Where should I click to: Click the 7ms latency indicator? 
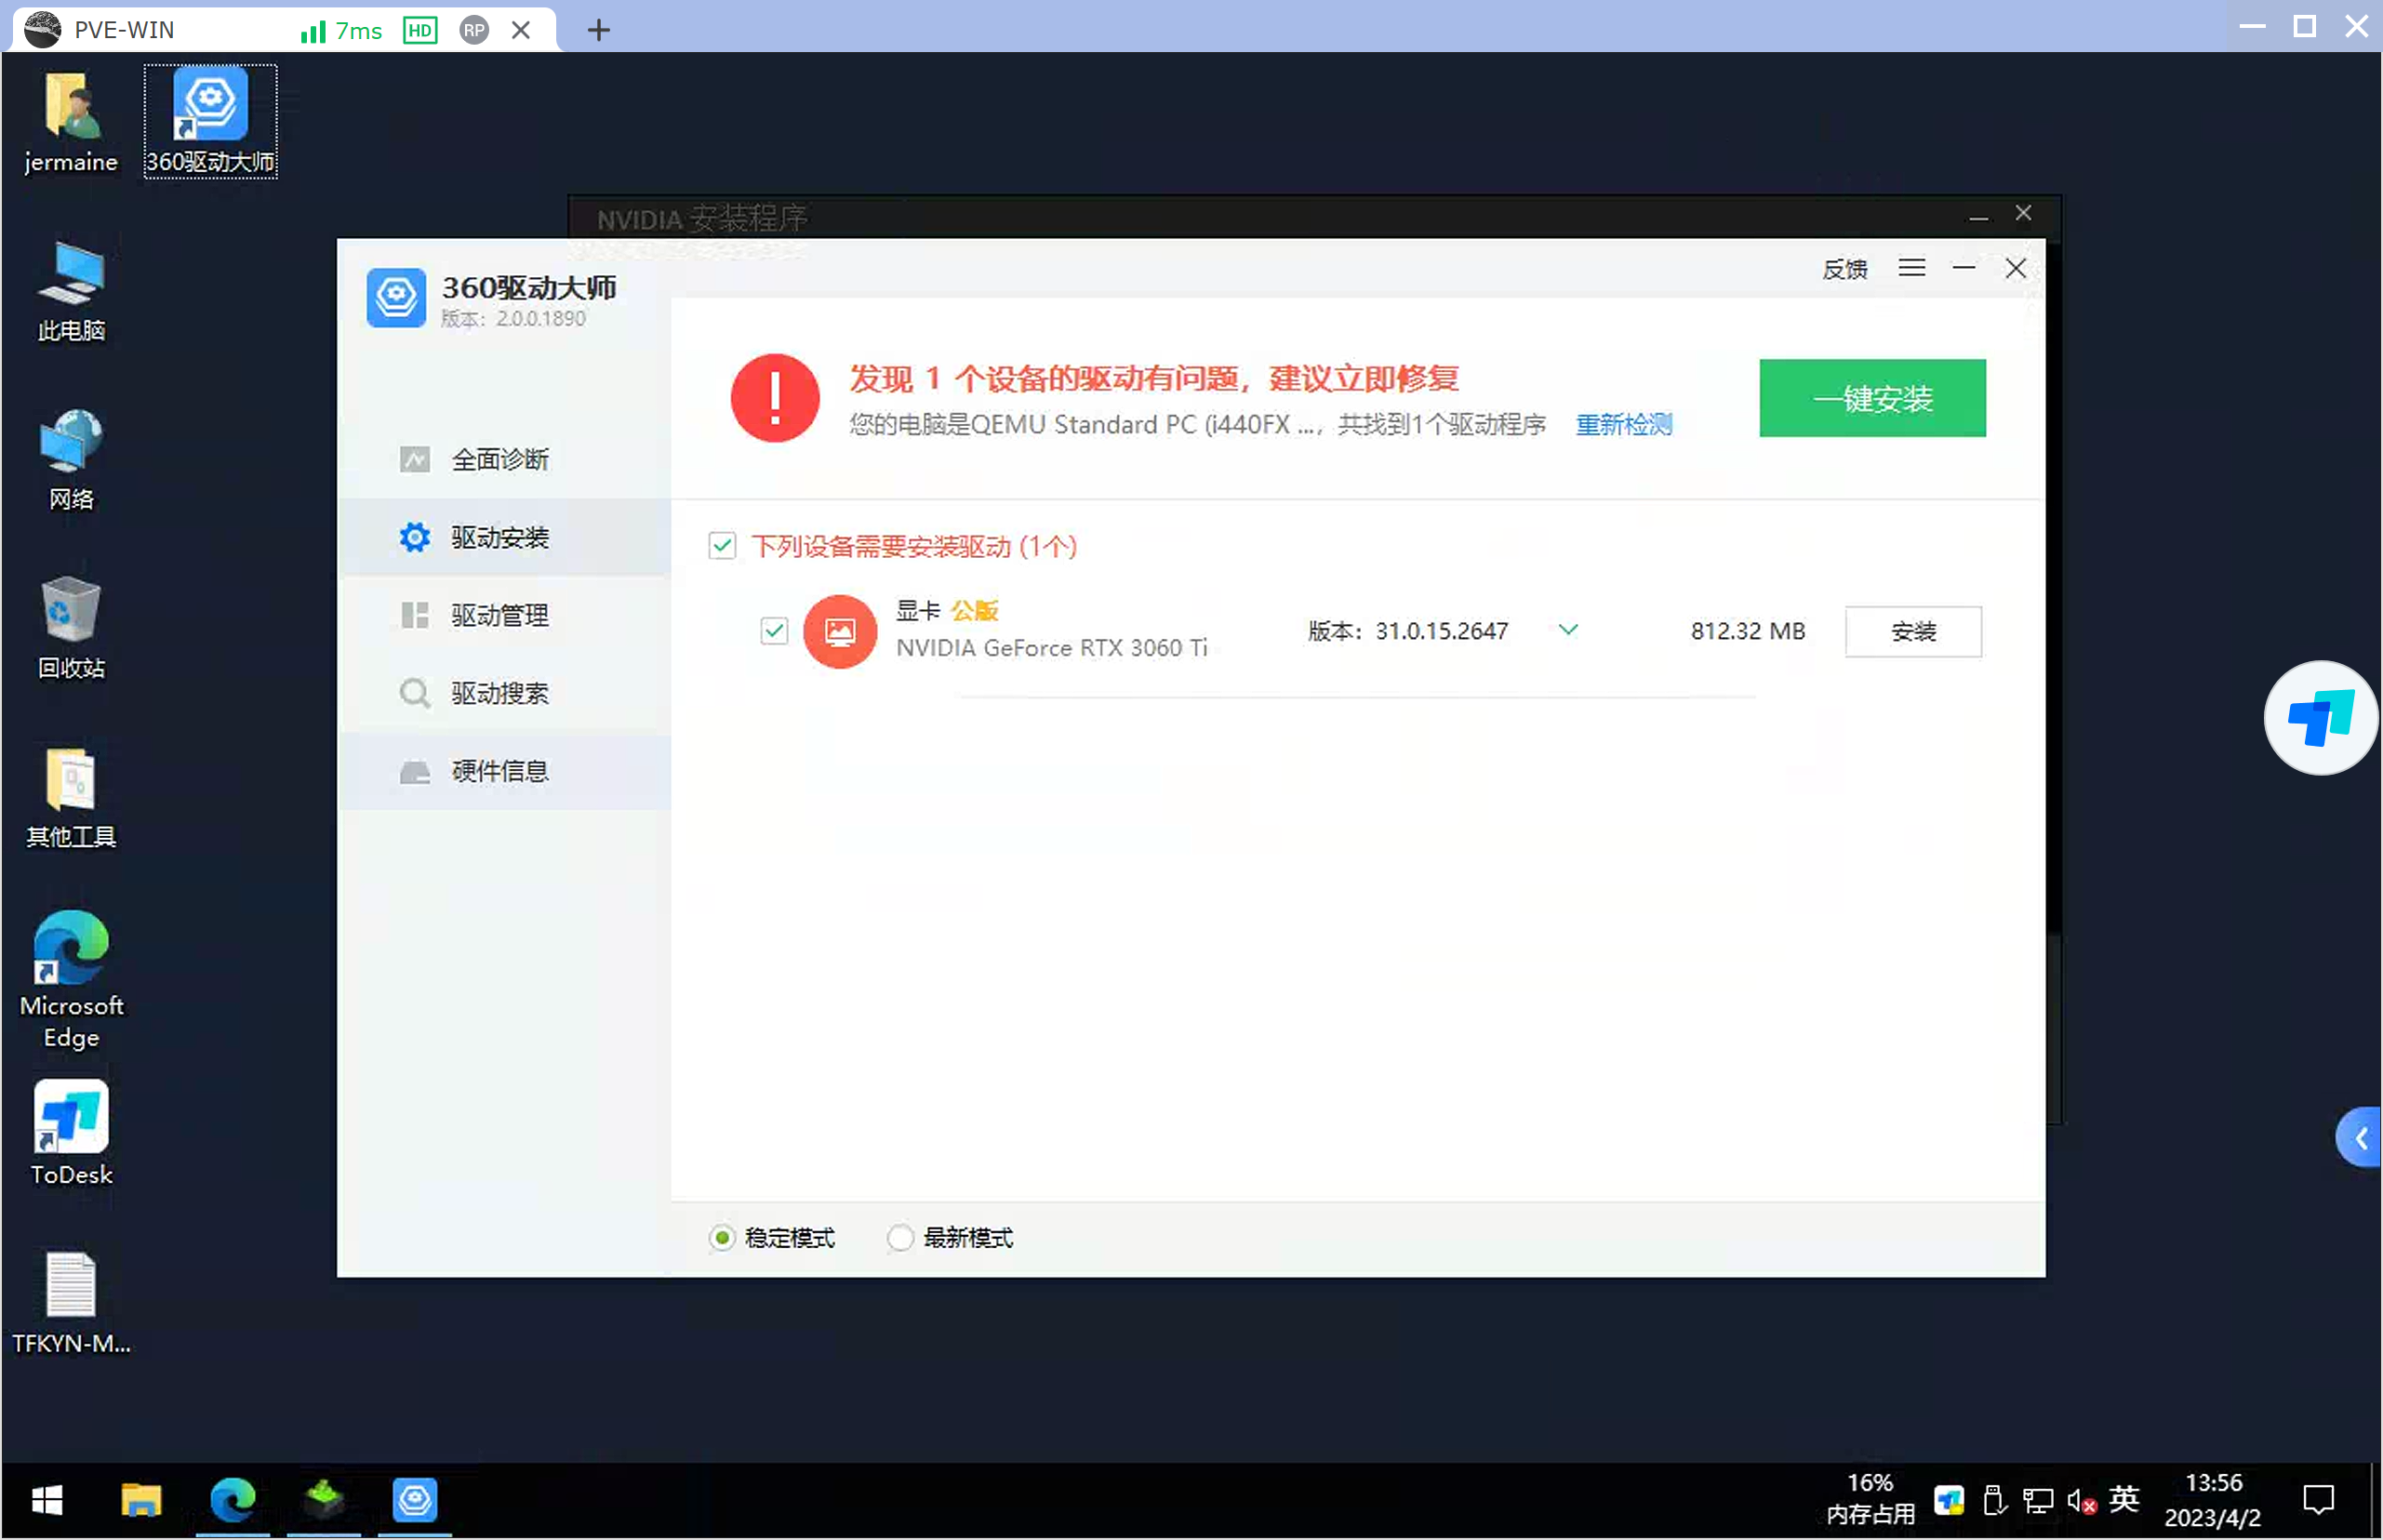(341, 31)
